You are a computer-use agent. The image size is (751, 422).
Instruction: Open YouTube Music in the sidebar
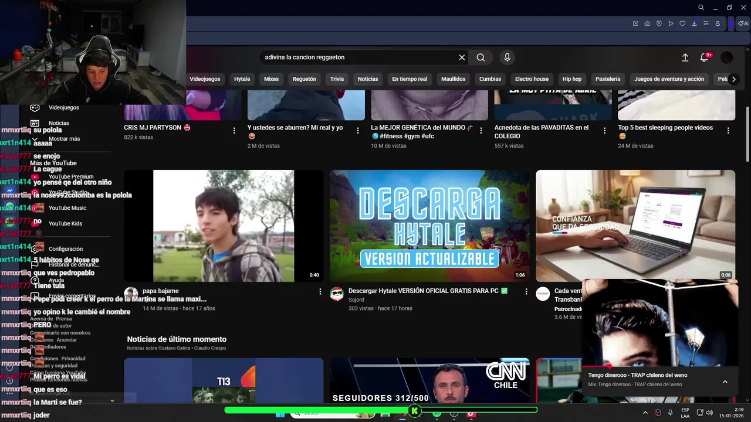[x=67, y=208]
